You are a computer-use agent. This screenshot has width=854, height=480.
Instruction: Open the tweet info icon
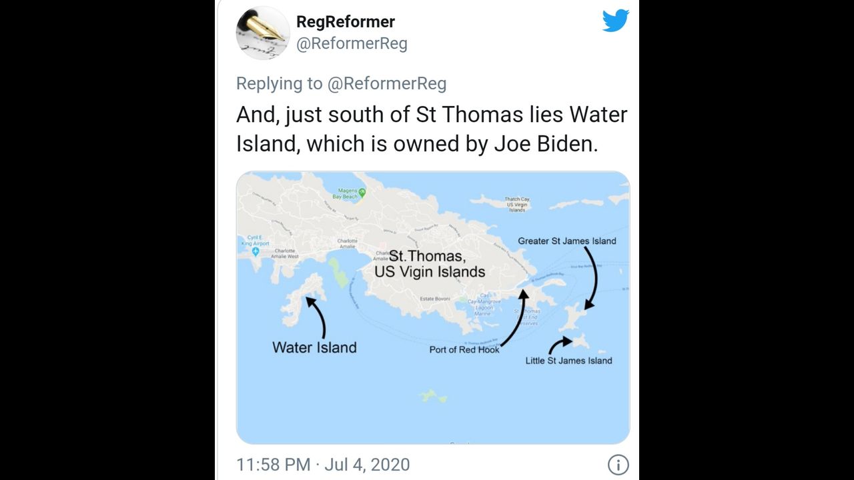tap(618, 465)
